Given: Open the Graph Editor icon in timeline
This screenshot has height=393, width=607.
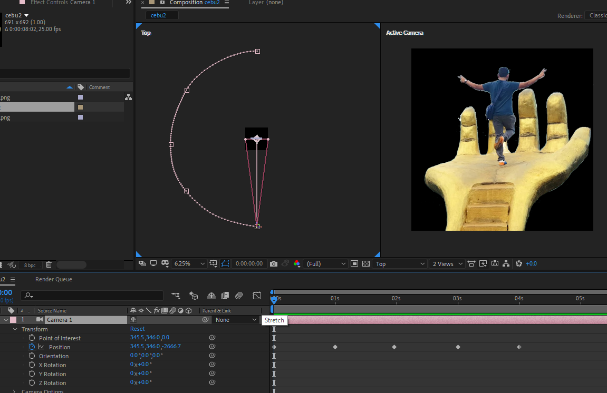Looking at the screenshot, I should (x=257, y=296).
